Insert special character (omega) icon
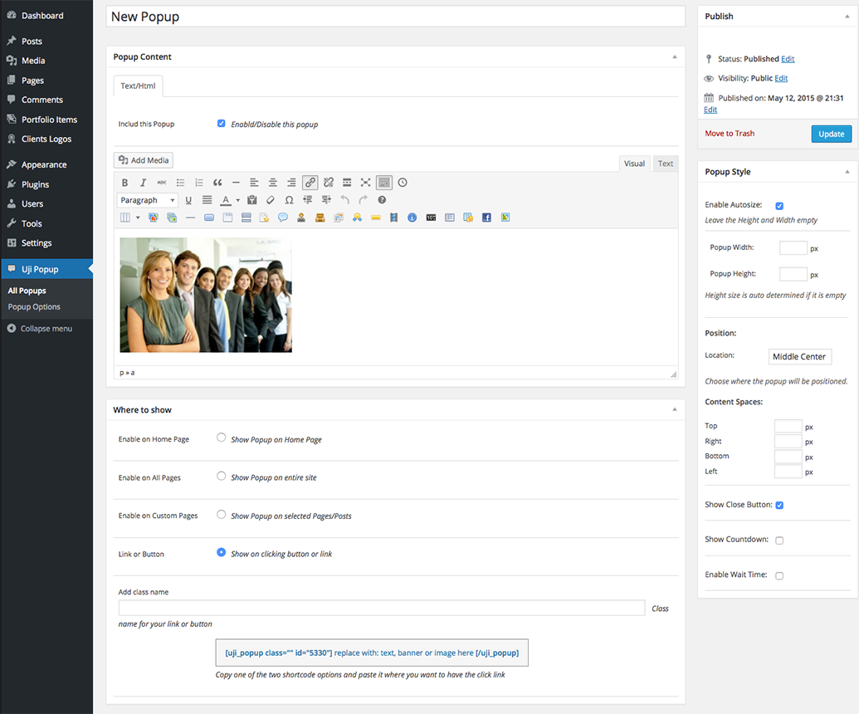The width and height of the screenshot is (859, 714). (x=289, y=200)
